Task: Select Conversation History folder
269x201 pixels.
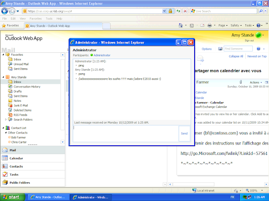Action: [27, 87]
